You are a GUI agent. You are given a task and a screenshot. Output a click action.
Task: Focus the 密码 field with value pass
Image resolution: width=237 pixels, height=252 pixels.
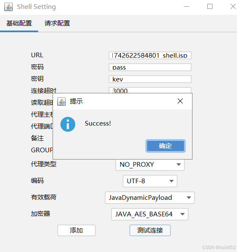(150, 67)
